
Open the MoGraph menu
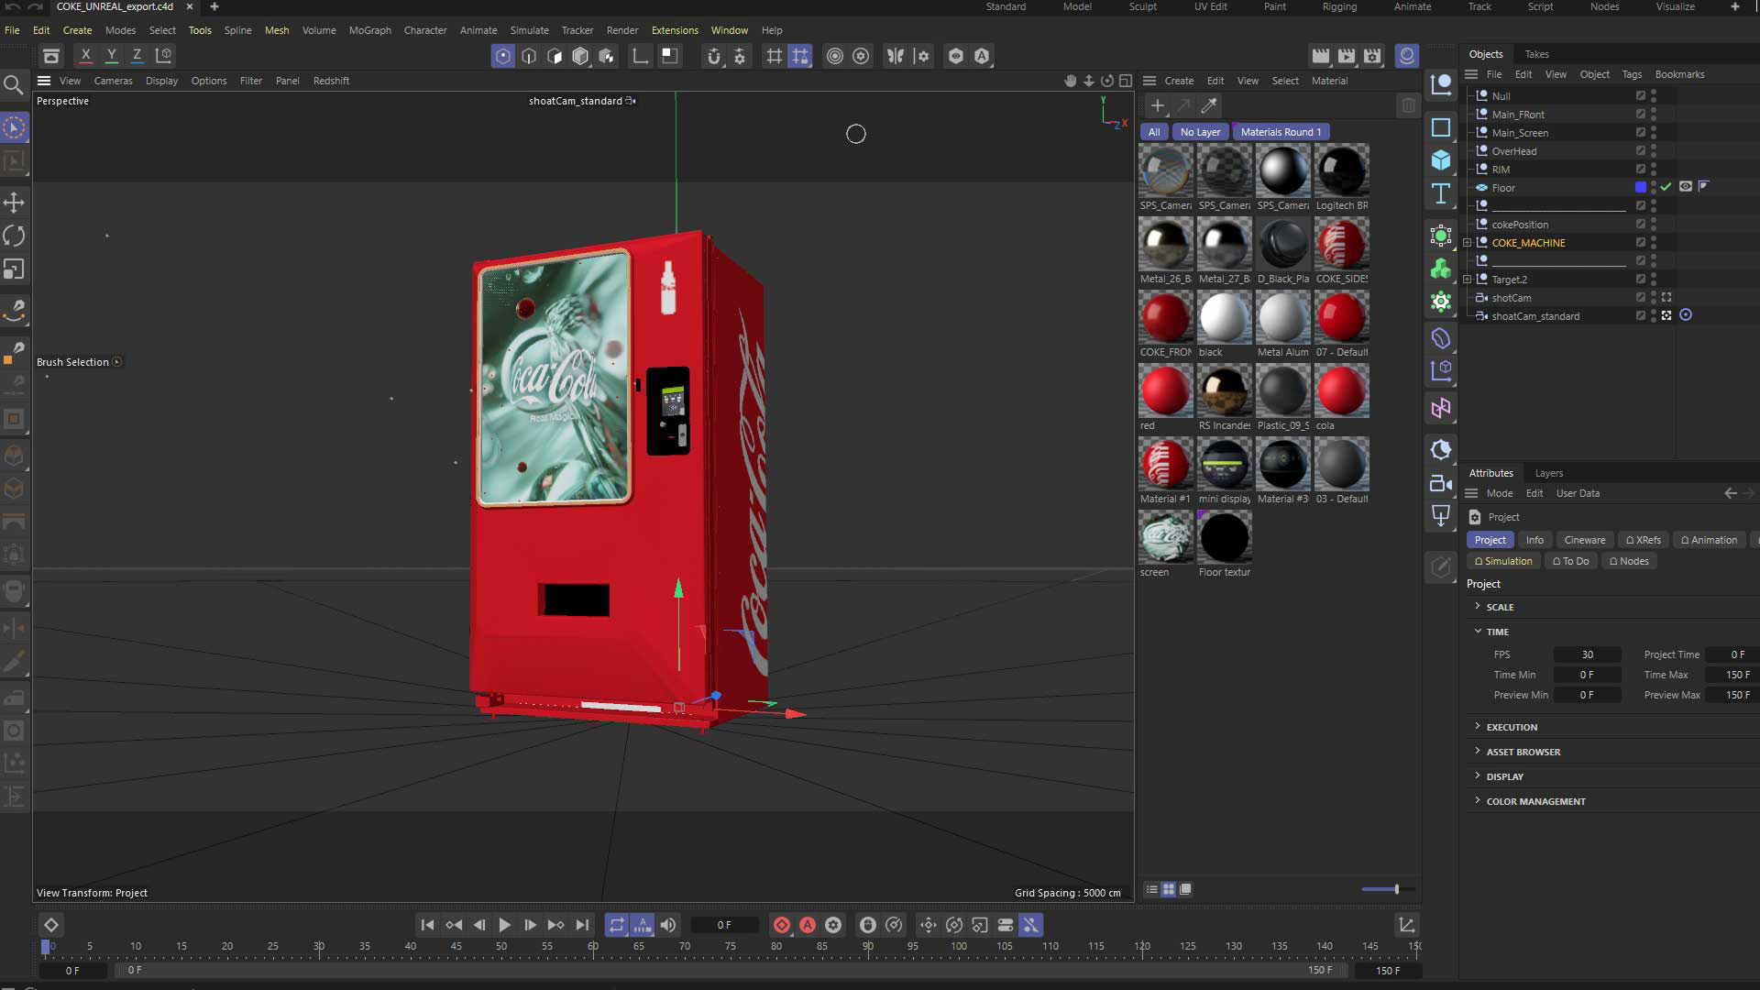pos(369,30)
